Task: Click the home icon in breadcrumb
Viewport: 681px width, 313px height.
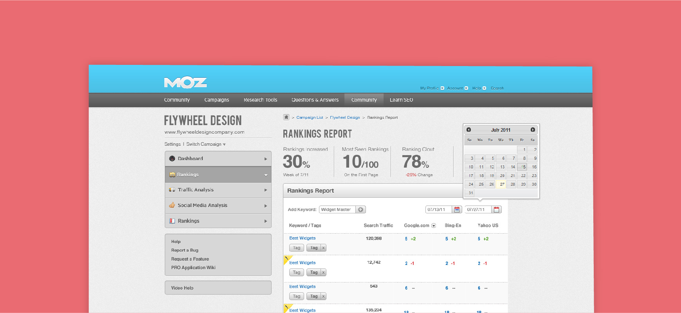Action: tap(286, 117)
